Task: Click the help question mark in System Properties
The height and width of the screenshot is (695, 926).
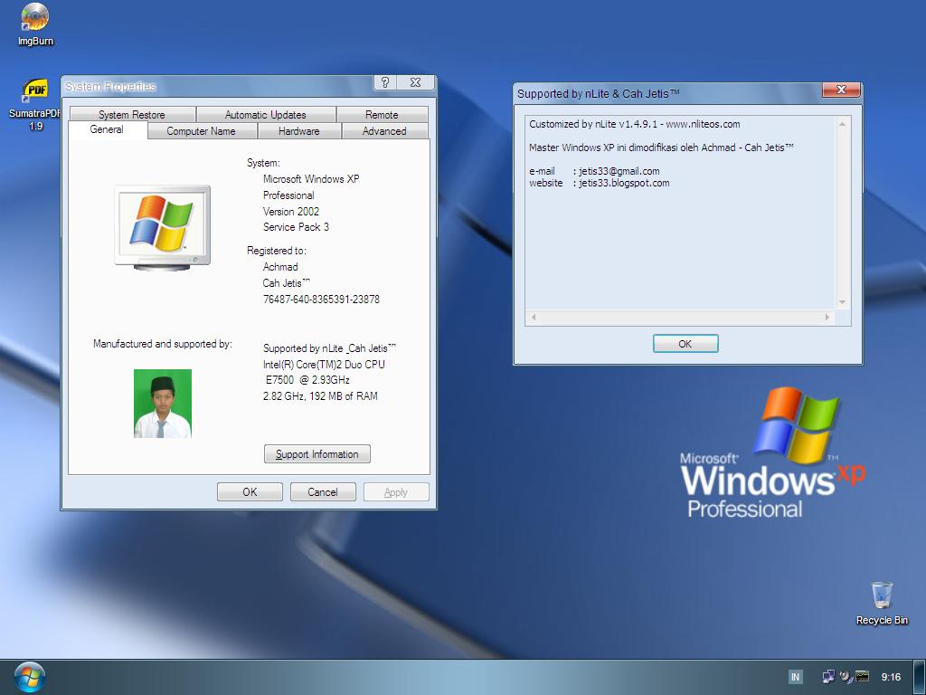Action: point(384,82)
